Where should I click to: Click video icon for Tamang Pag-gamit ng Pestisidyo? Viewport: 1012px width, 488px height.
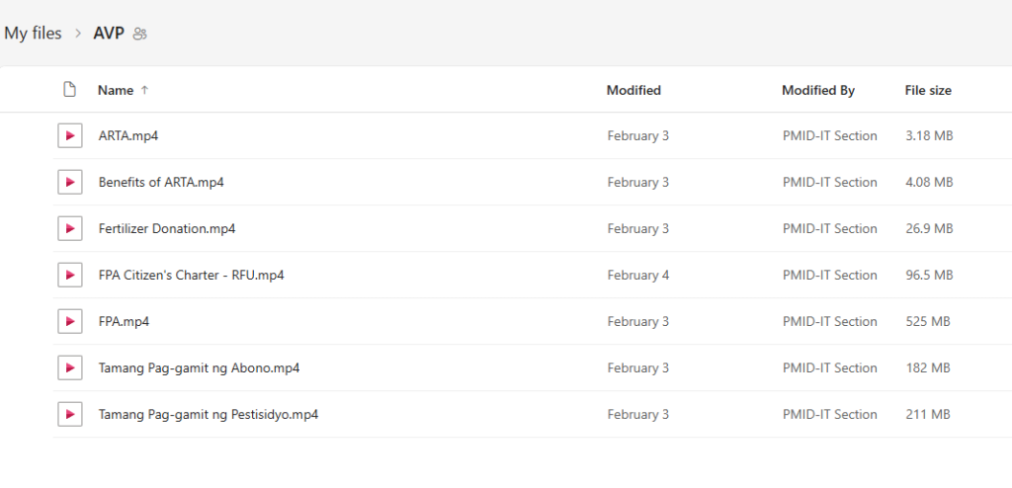click(69, 415)
